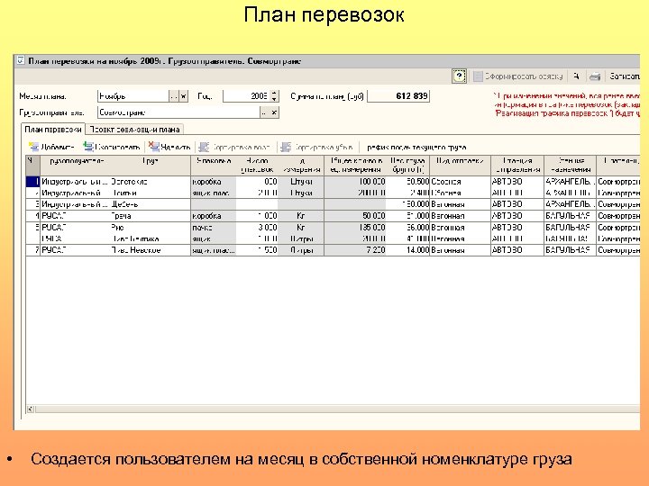649x486 pixels.
Task: Click the Сортировка возр. ascending sort icon
Action: point(204,147)
